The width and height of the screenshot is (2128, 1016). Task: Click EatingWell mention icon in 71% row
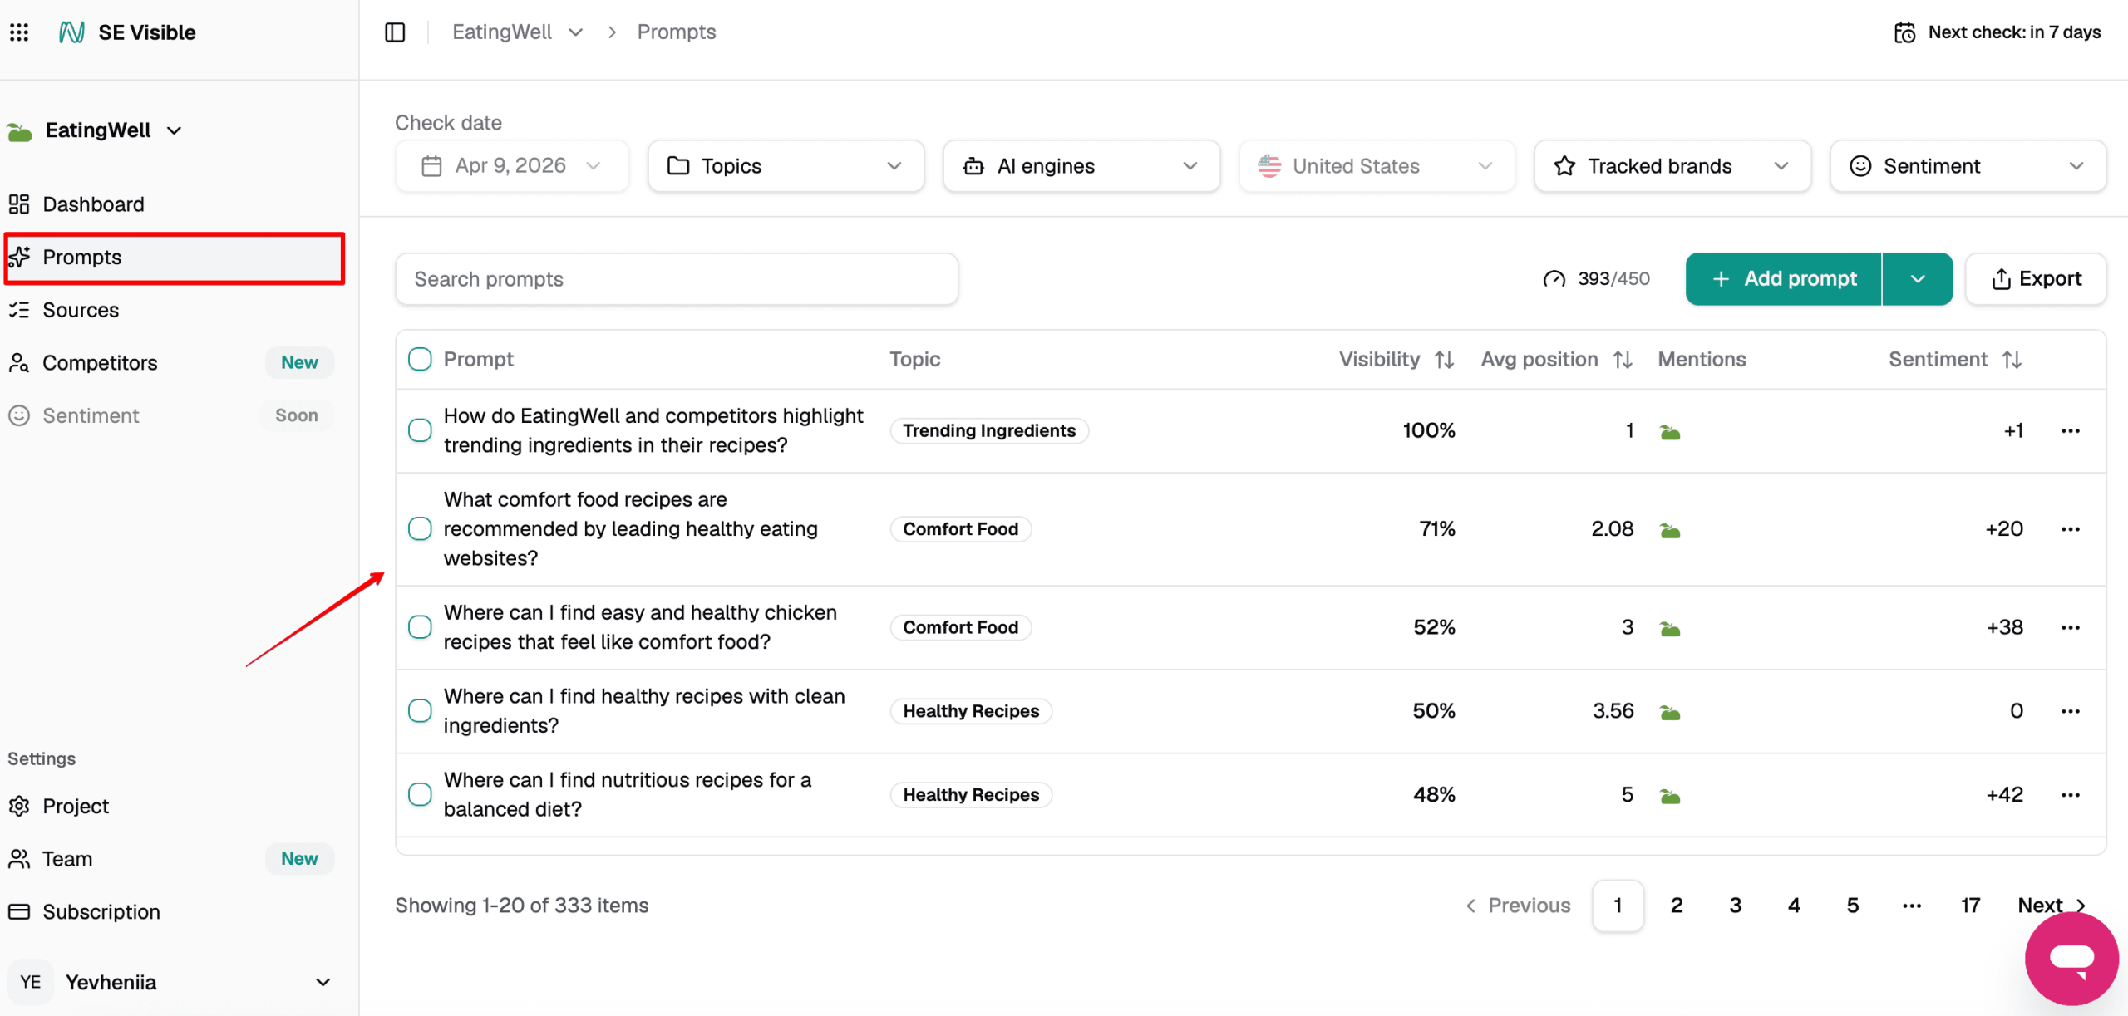click(x=1670, y=530)
